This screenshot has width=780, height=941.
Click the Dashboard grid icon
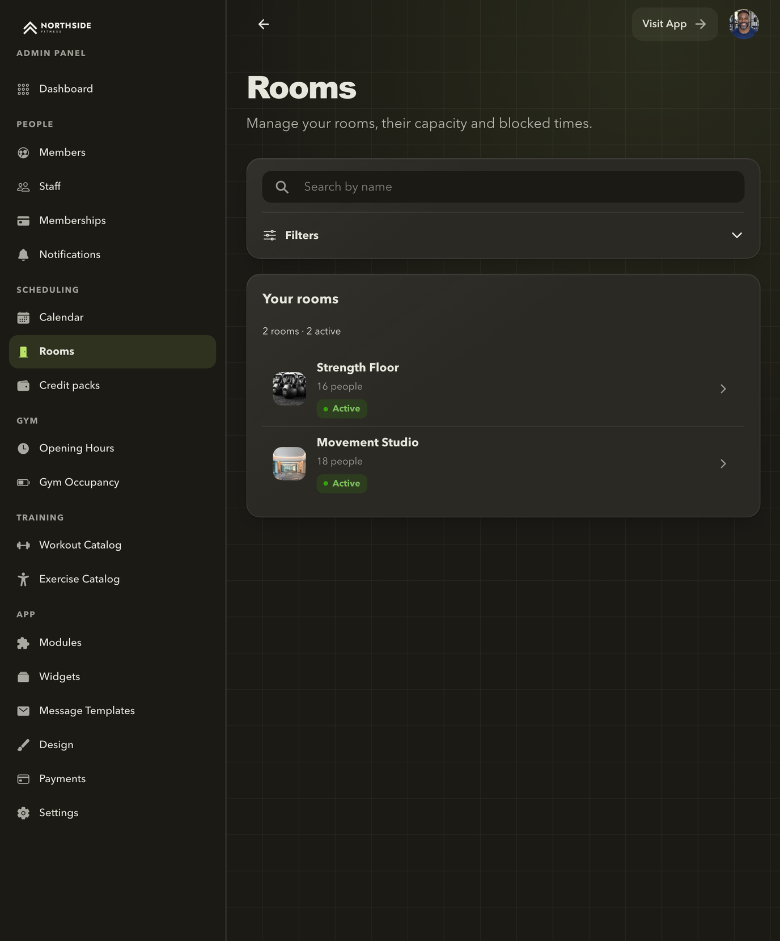[x=23, y=89]
